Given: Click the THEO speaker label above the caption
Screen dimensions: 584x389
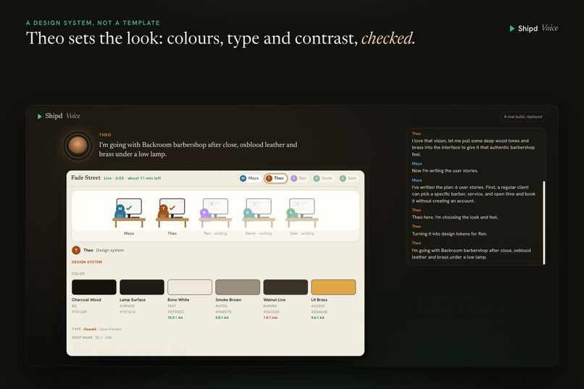Looking at the screenshot, I should point(105,135).
